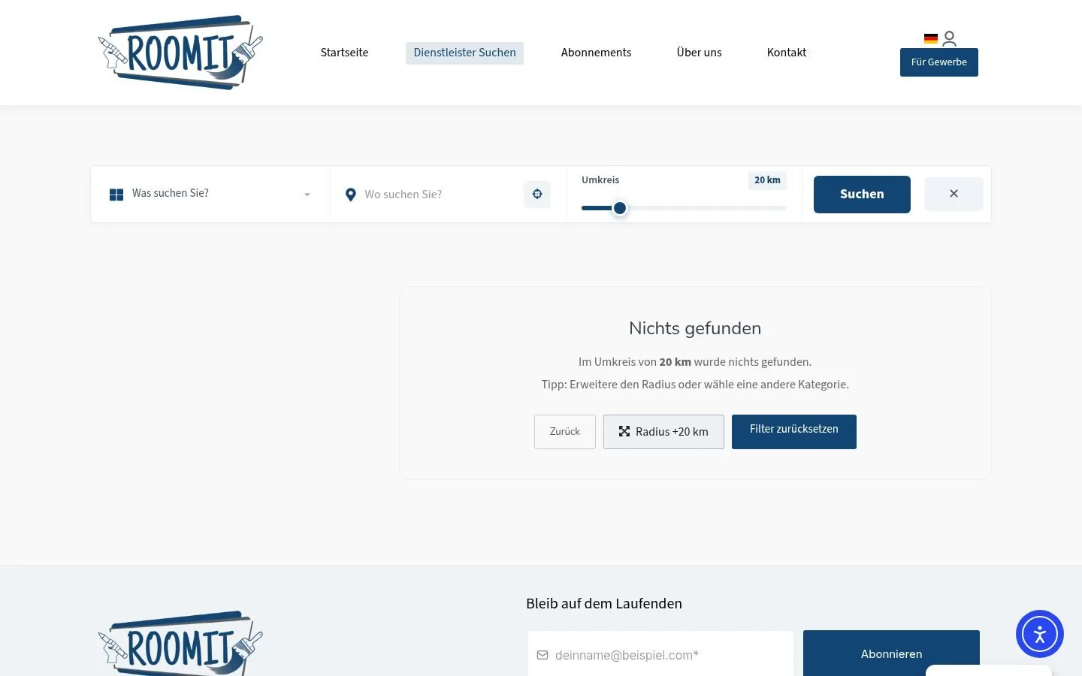Click the map pin icon in location field

(x=350, y=195)
